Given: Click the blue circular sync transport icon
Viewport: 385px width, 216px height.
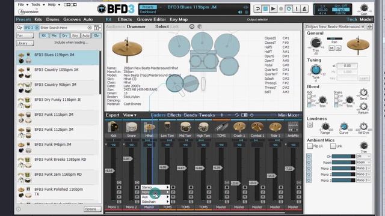Looking at the screenshot, I should pos(289,9).
